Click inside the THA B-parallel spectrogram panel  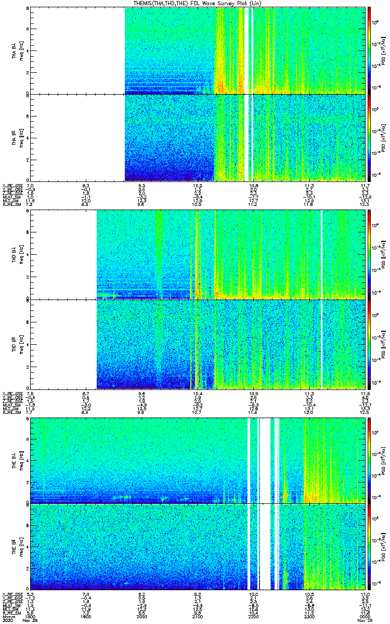point(197,137)
